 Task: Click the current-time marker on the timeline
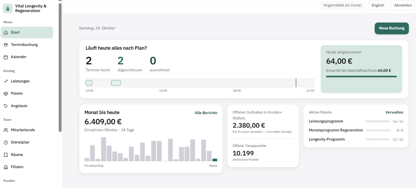pyautogui.click(x=296, y=83)
